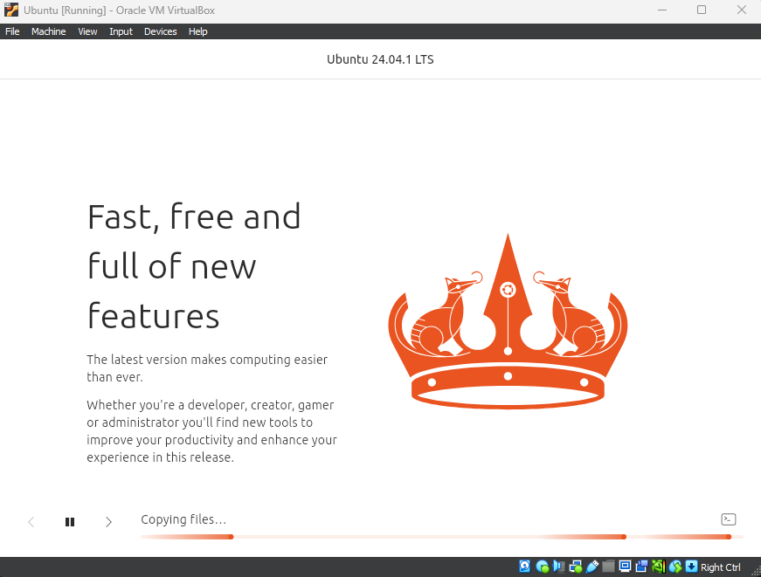This screenshot has height=577, width=761.
Task: Click the hard disk activity status icon
Action: coord(525,567)
